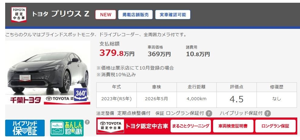Click the 支払総額 379.8万円 price
The height and width of the screenshot is (140, 300).
[x=117, y=53]
